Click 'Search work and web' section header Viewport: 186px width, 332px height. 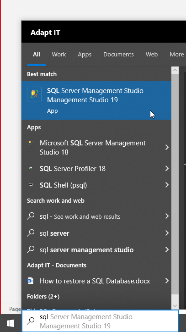[55, 201]
